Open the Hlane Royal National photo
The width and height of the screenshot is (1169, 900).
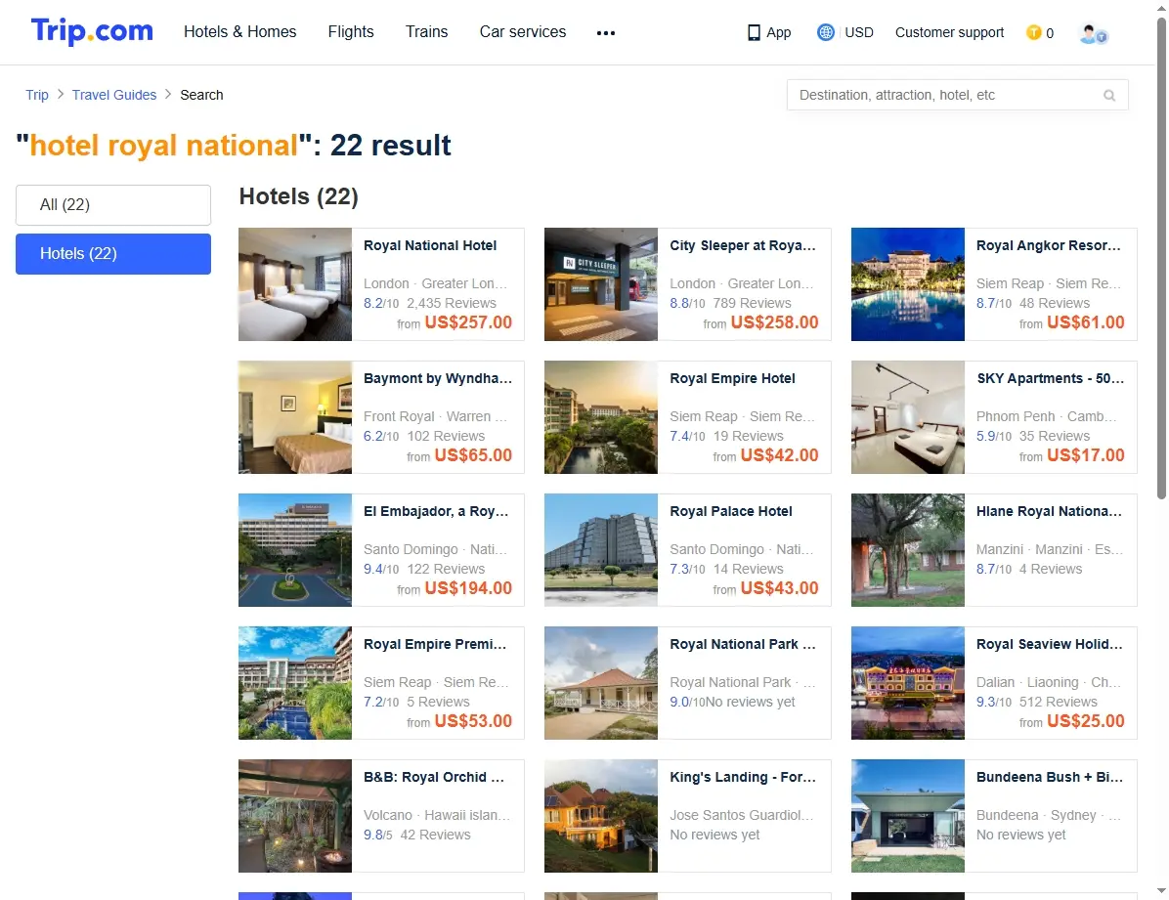click(908, 549)
